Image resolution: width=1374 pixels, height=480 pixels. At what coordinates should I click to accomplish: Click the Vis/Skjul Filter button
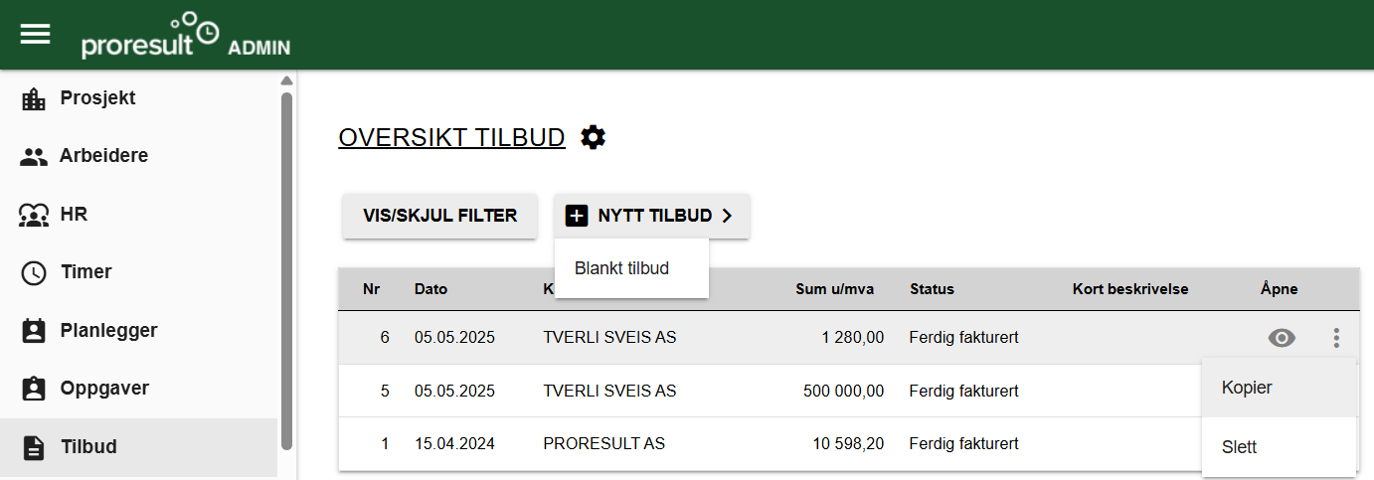(x=440, y=216)
